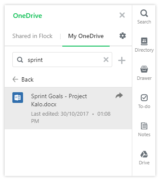
Task: Open the Drawer sidebar icon
Action: click(144, 73)
